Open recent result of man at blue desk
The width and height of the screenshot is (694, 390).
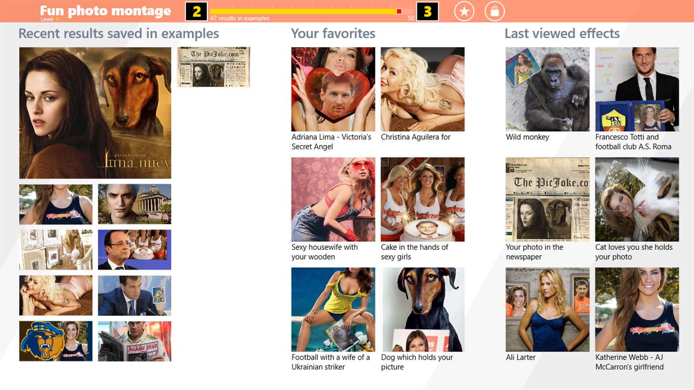tap(134, 295)
